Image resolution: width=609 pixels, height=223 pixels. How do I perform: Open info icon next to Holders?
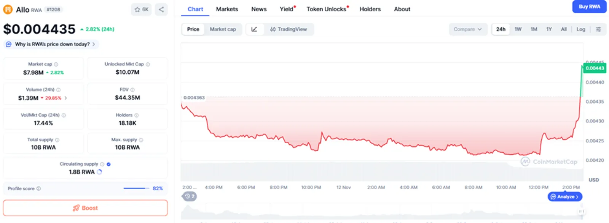(x=137, y=115)
